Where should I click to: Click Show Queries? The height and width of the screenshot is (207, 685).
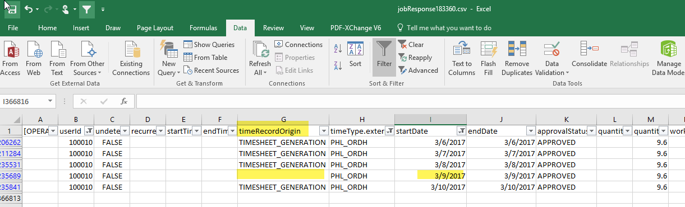tap(209, 45)
